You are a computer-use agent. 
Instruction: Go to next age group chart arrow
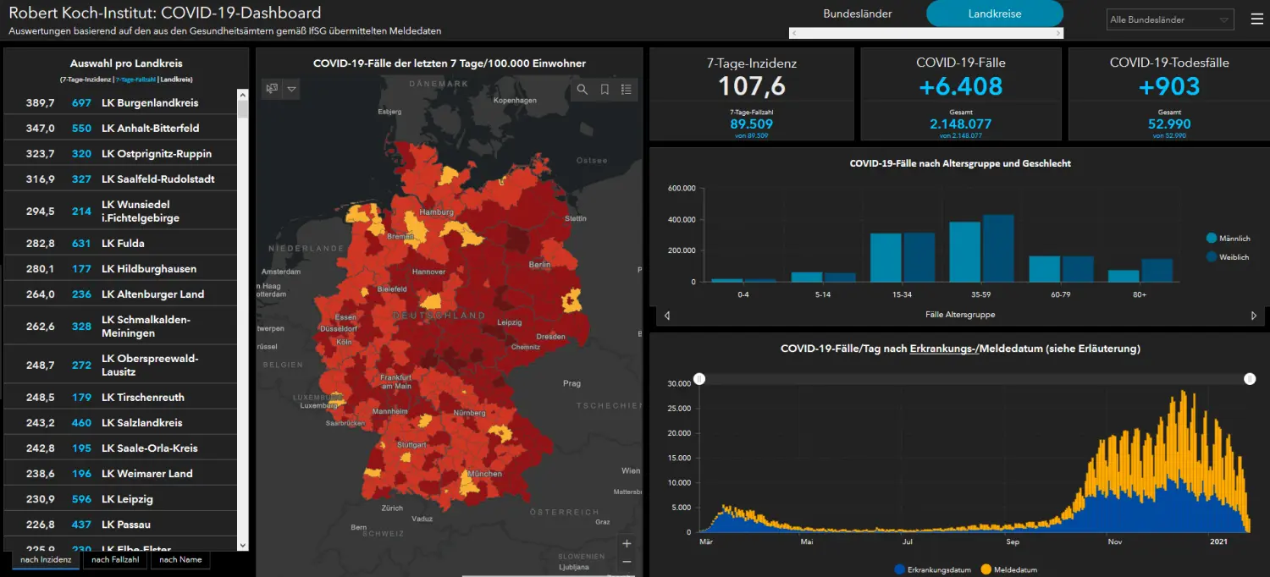coord(1254,316)
